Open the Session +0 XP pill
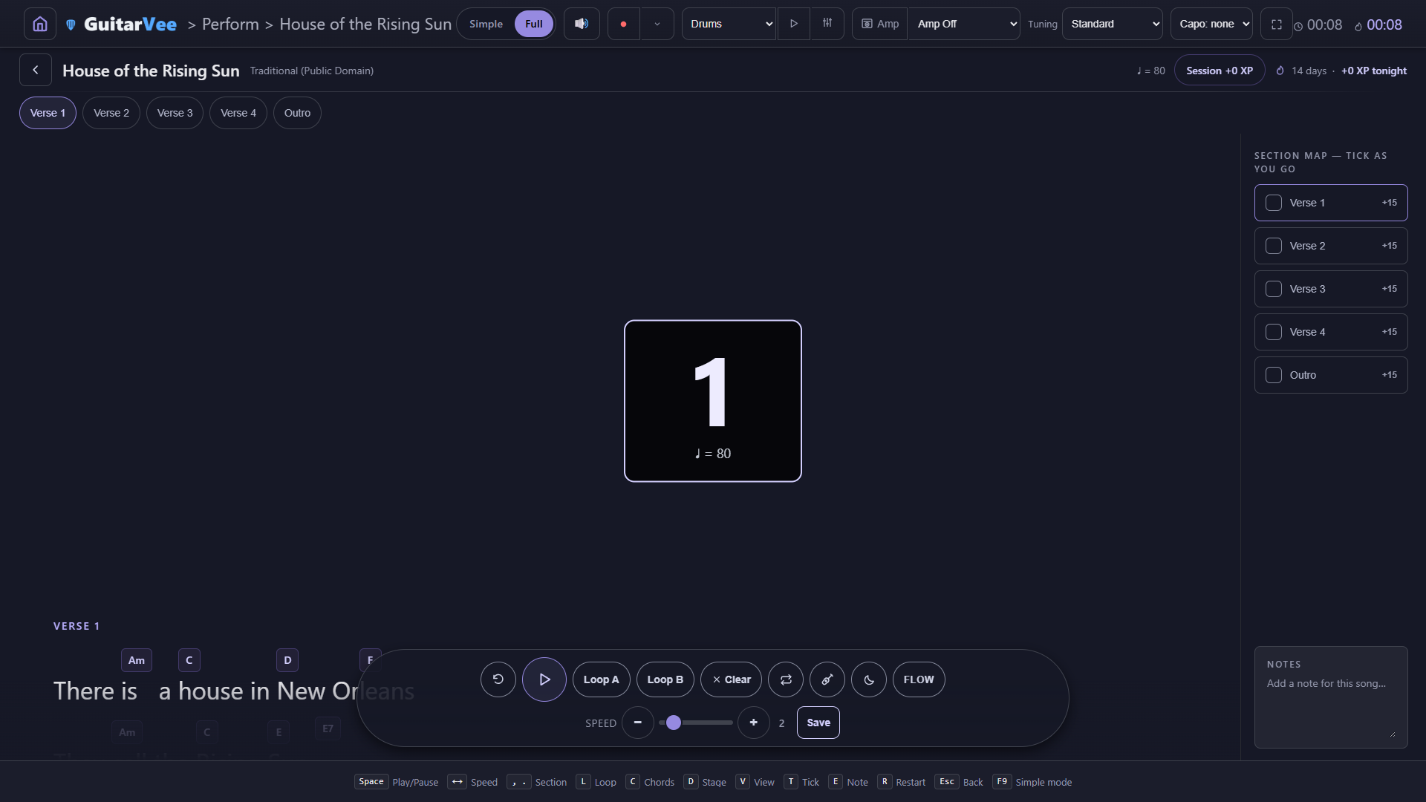 click(1220, 71)
